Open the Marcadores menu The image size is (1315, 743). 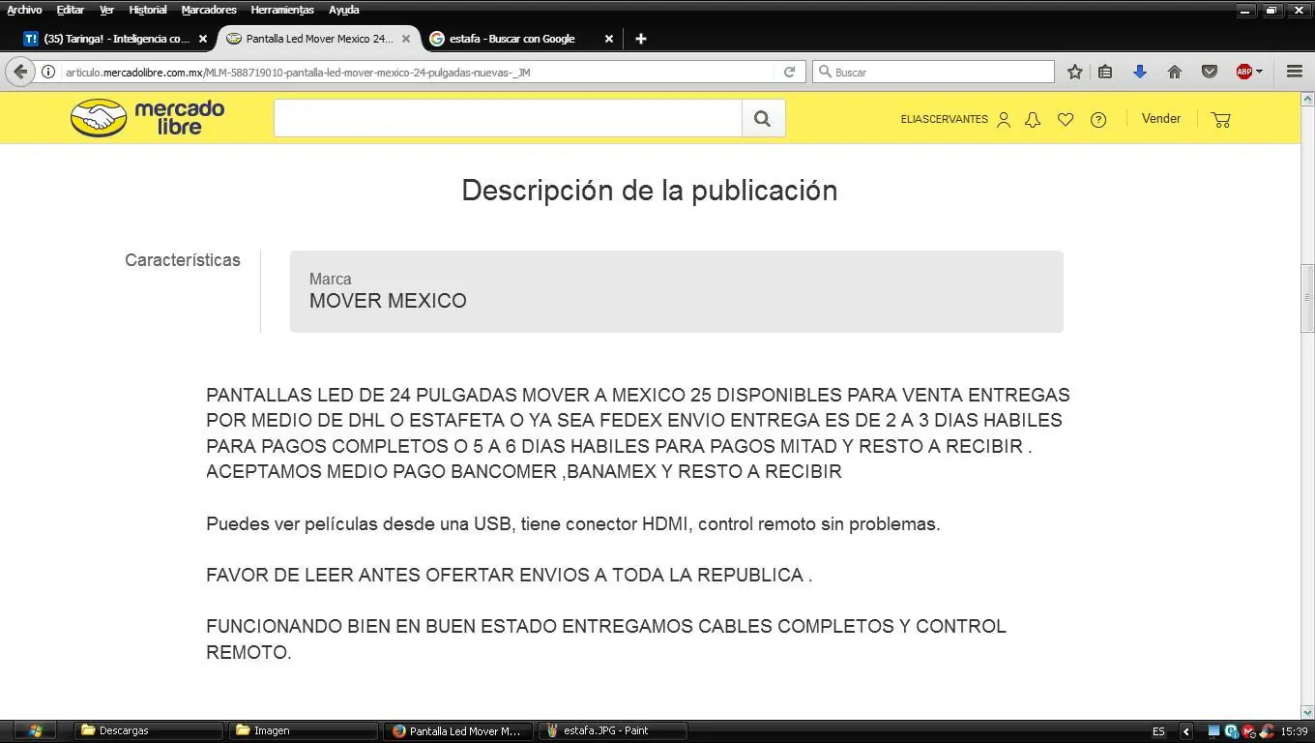[x=209, y=10]
